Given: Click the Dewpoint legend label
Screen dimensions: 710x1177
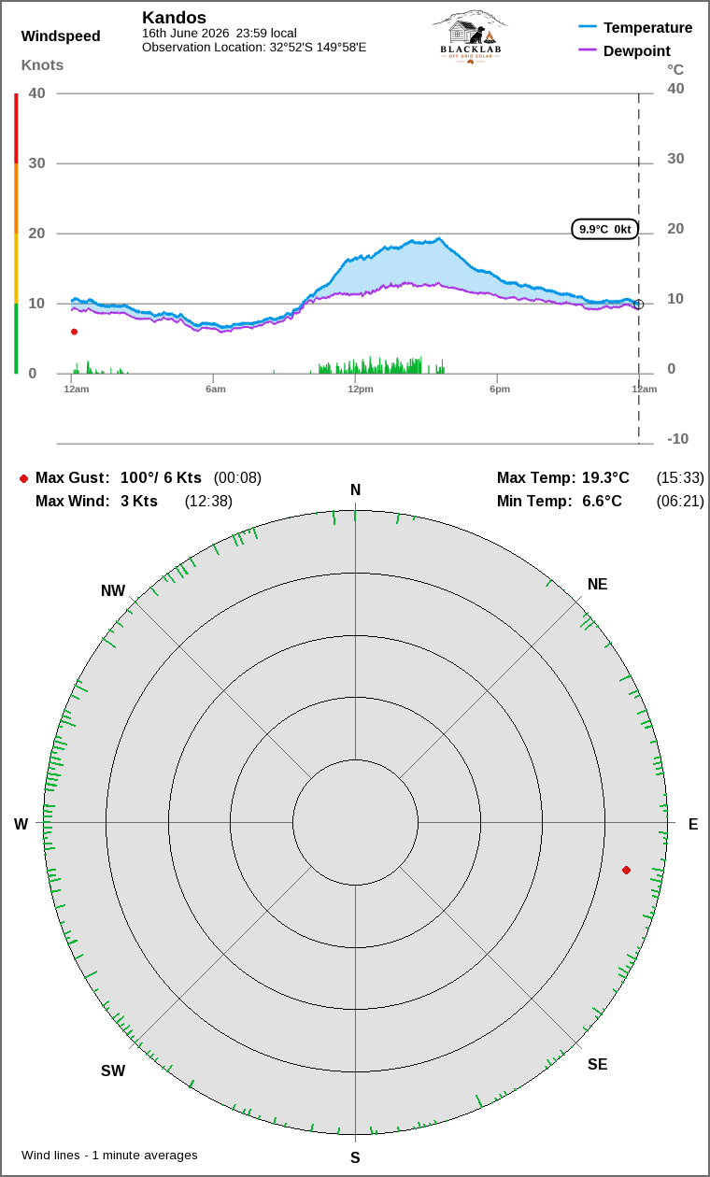Looking at the screenshot, I should coord(637,50).
